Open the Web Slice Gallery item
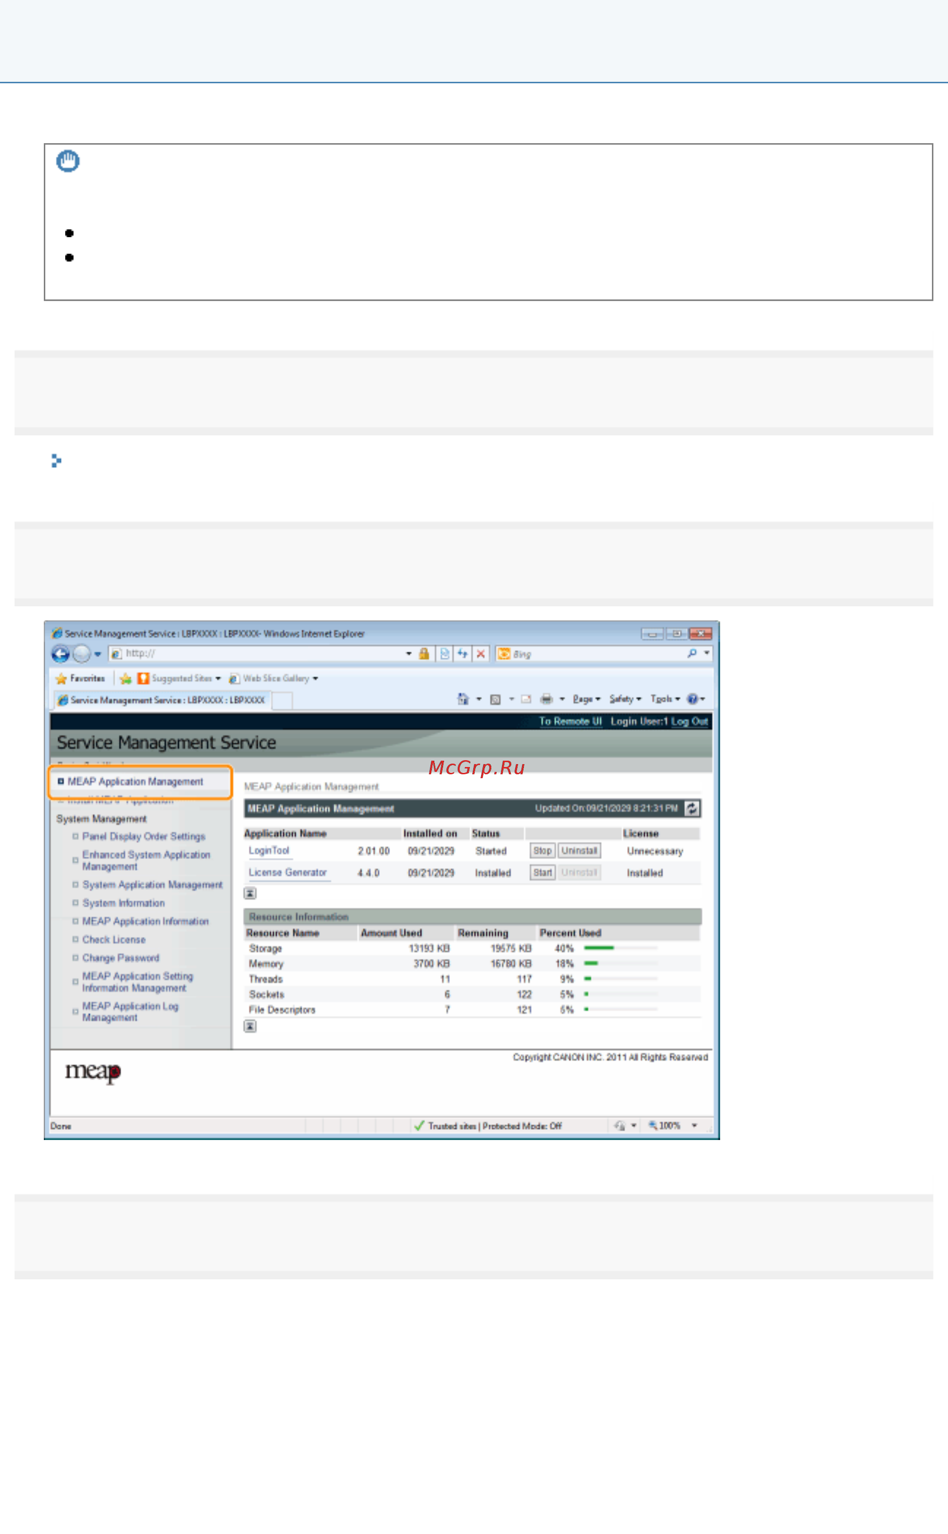 coord(273,678)
